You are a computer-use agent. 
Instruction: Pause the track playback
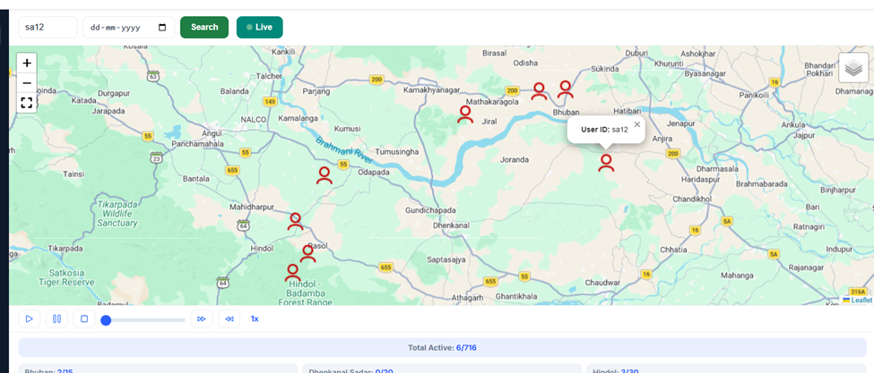56,319
